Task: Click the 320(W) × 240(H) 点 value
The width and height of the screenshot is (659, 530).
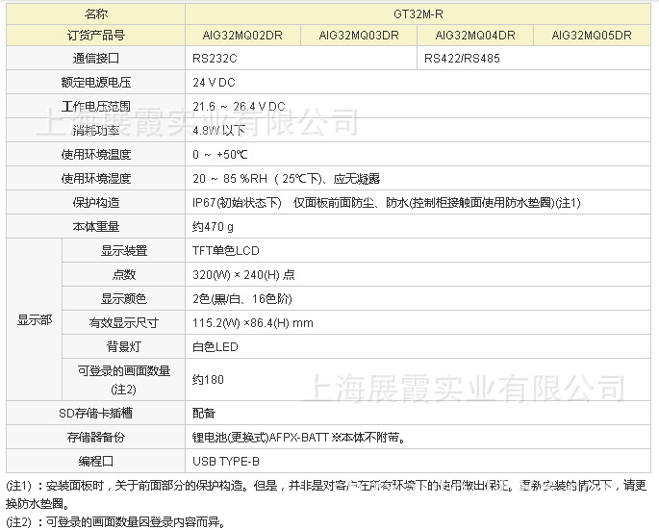Action: pos(243,275)
